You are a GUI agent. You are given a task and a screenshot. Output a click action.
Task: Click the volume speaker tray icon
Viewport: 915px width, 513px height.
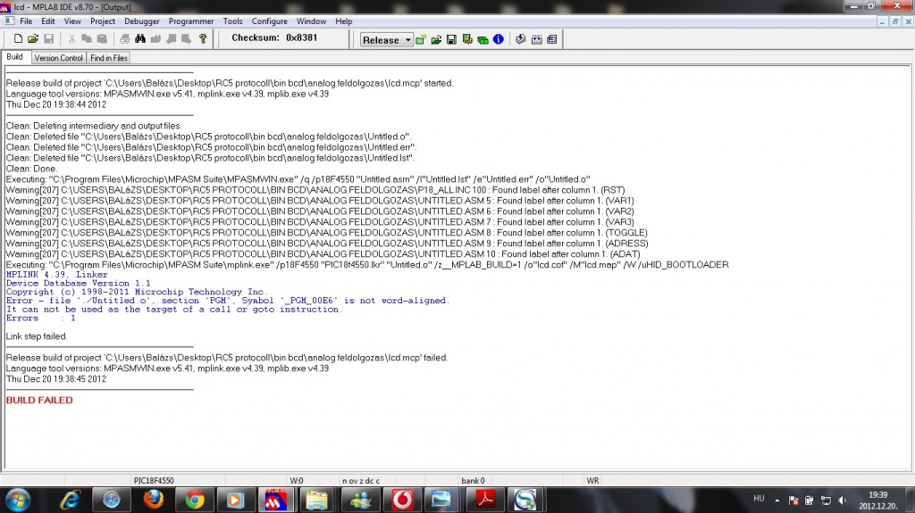pyautogui.click(x=841, y=501)
